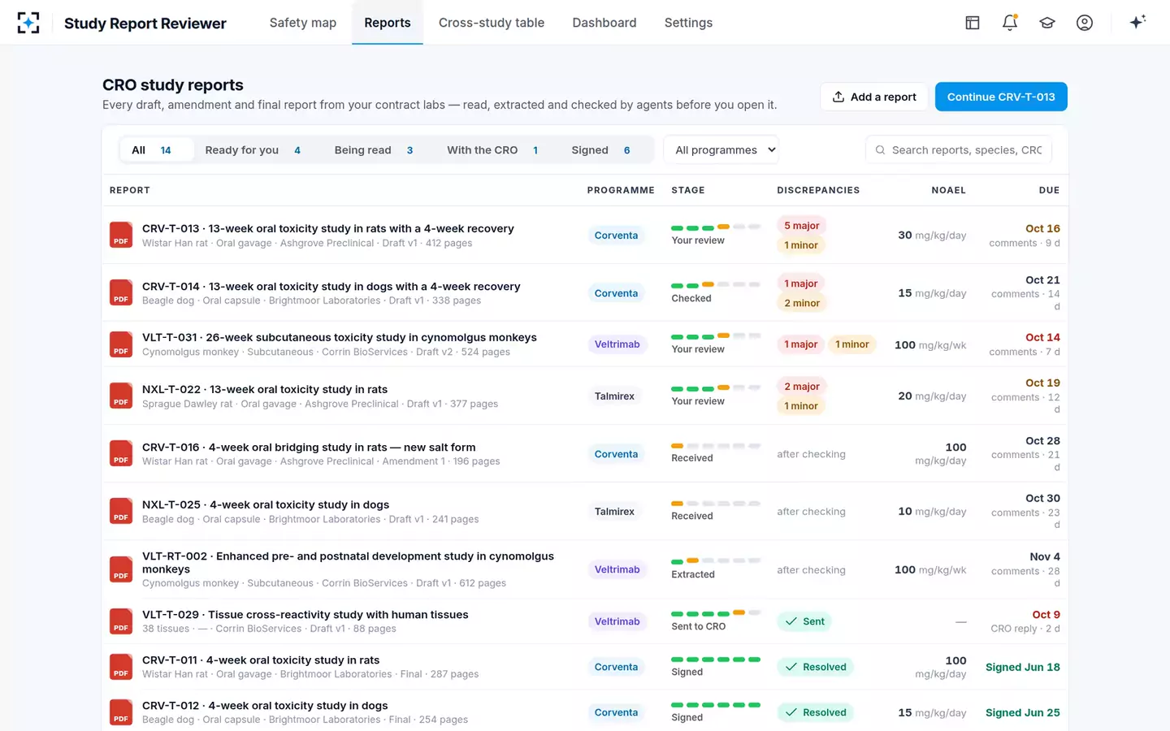The width and height of the screenshot is (1170, 731).
Task: Click the Resolved badge for CRV-T-011
Action: click(815, 667)
